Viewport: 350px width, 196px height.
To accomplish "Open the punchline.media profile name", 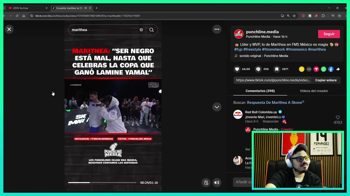I will point(262,32).
